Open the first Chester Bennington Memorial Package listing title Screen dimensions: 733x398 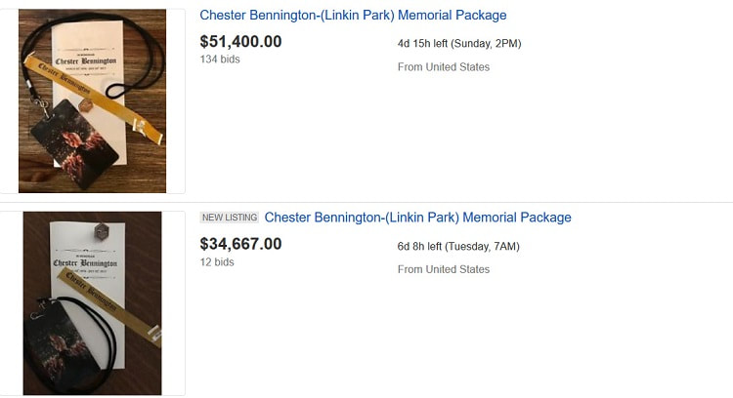point(353,16)
